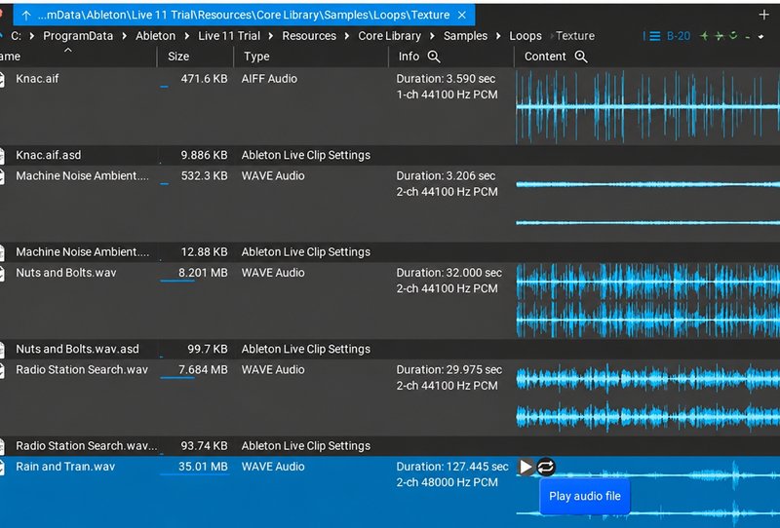Click the 8.201 MB size cell
This screenshot has width=780, height=528.
(x=203, y=273)
